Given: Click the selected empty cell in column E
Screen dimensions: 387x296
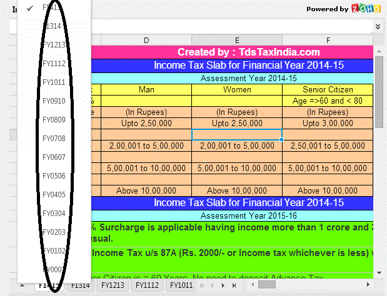Looking at the screenshot, I should click(x=237, y=134).
